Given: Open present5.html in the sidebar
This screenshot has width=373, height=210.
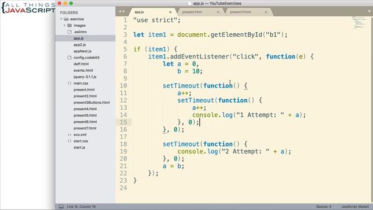Looking at the screenshot, I should click(x=85, y=116).
